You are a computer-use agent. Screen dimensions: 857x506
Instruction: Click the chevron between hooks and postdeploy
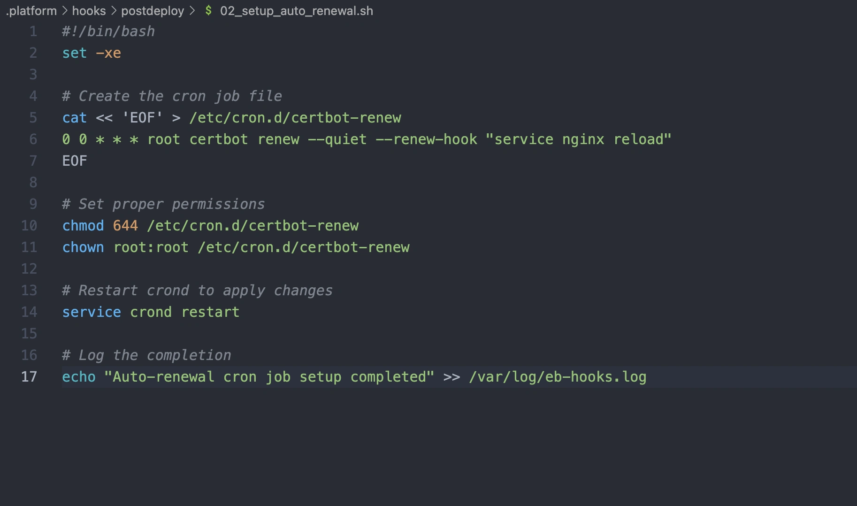(114, 11)
